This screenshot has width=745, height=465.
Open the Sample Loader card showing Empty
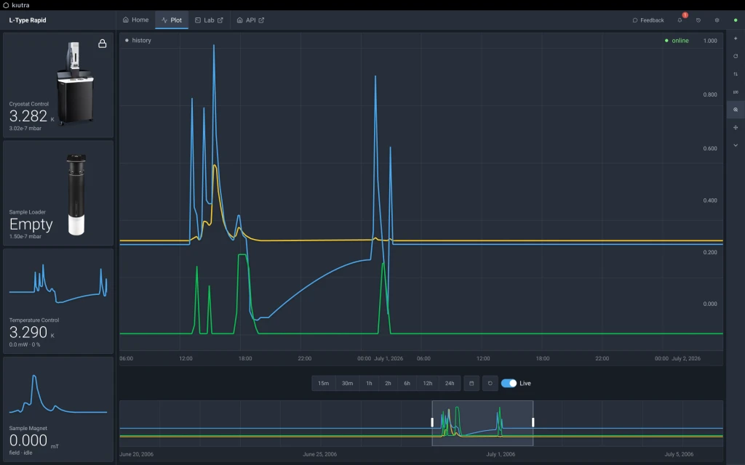pyautogui.click(x=58, y=193)
